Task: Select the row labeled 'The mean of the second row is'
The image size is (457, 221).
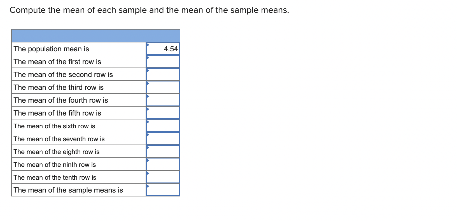Action: (x=63, y=74)
